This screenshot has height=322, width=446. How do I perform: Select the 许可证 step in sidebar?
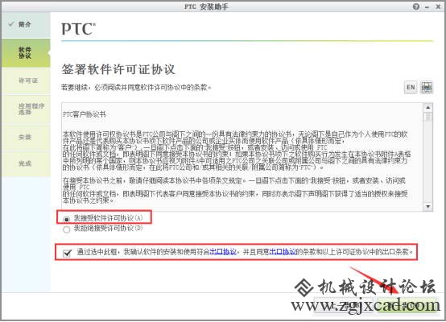(x=26, y=80)
